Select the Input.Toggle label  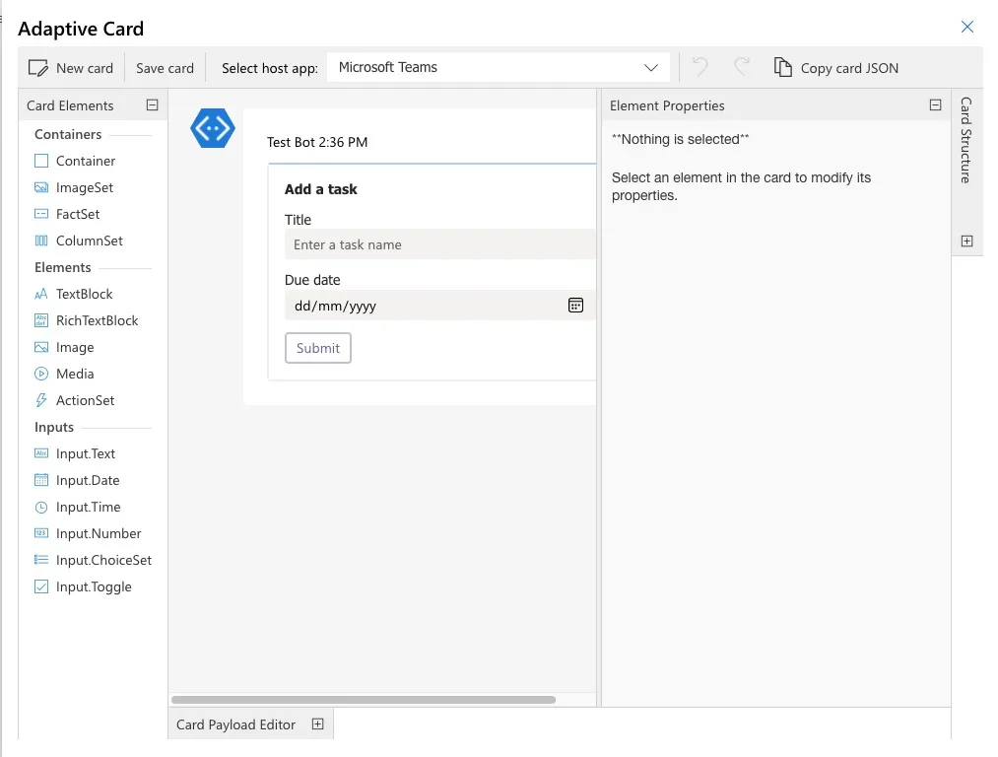coord(94,587)
